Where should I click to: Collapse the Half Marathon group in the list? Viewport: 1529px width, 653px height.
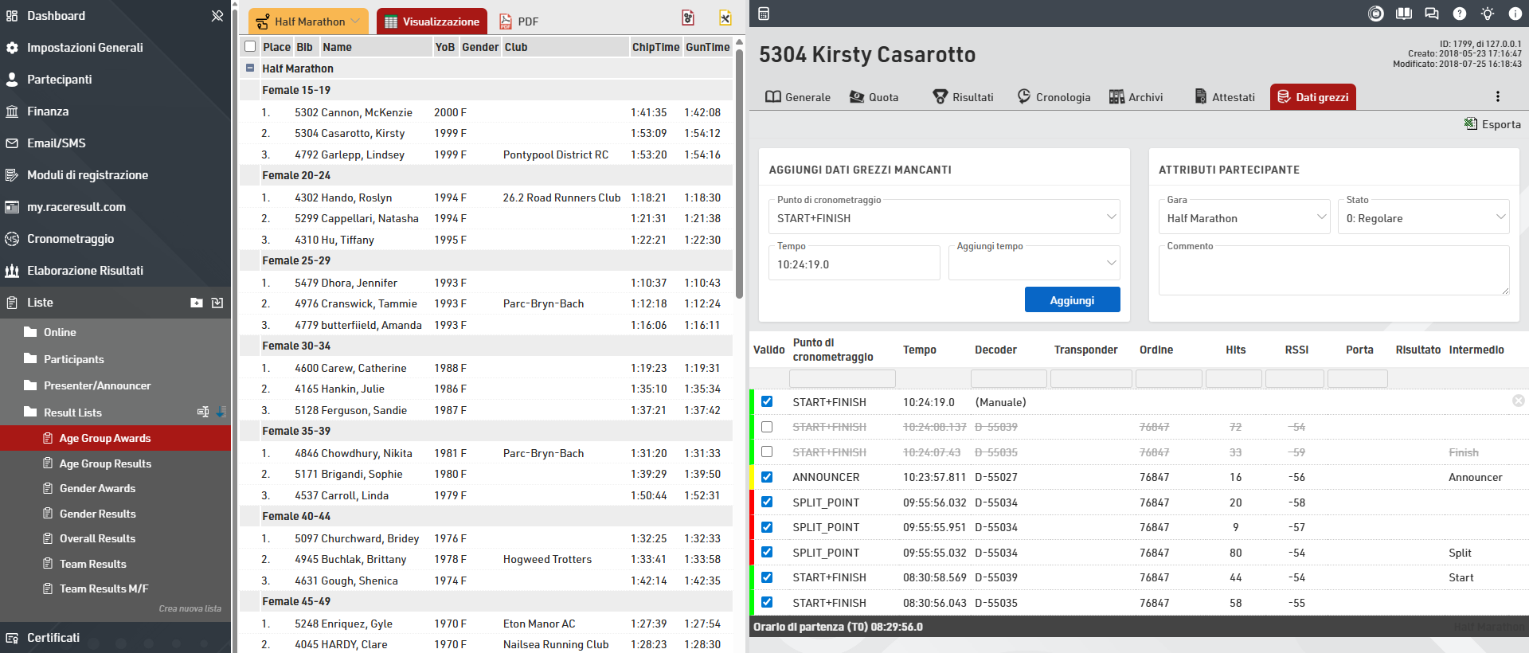tap(250, 68)
